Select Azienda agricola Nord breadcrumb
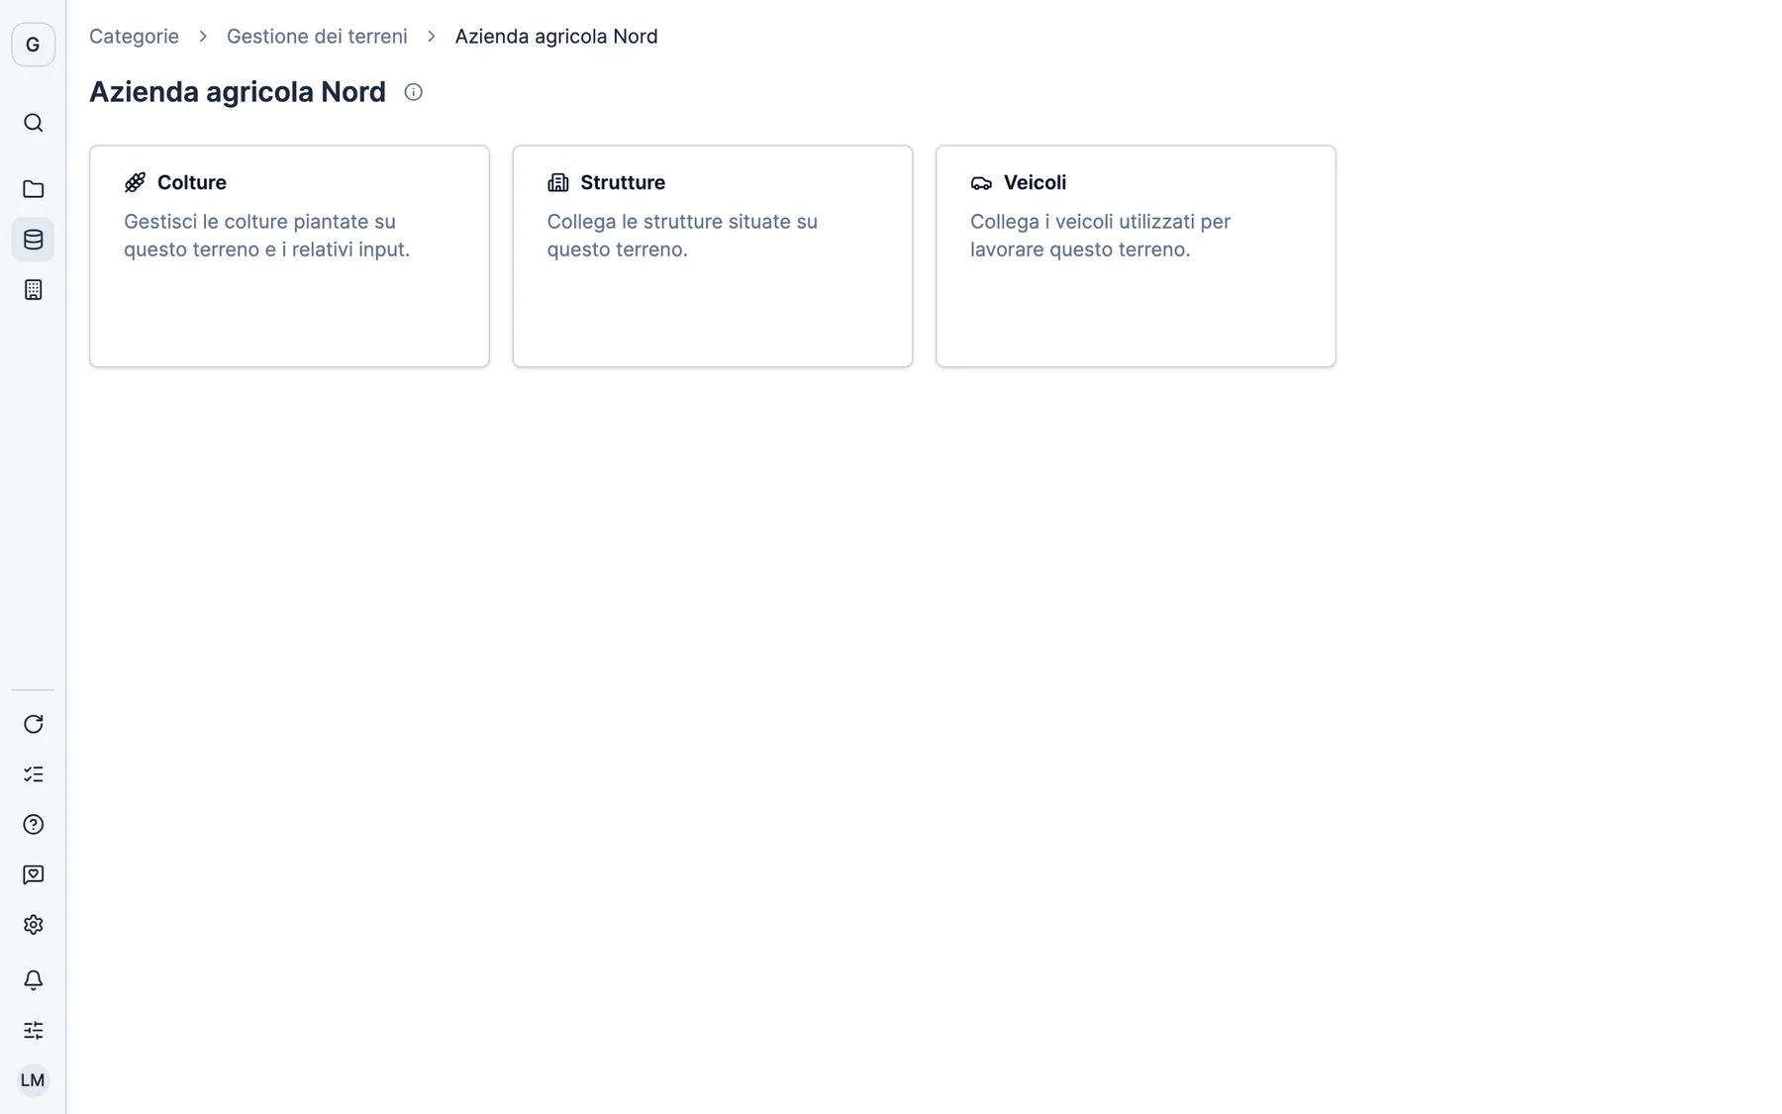The height and width of the screenshot is (1114, 1782). coord(556,37)
